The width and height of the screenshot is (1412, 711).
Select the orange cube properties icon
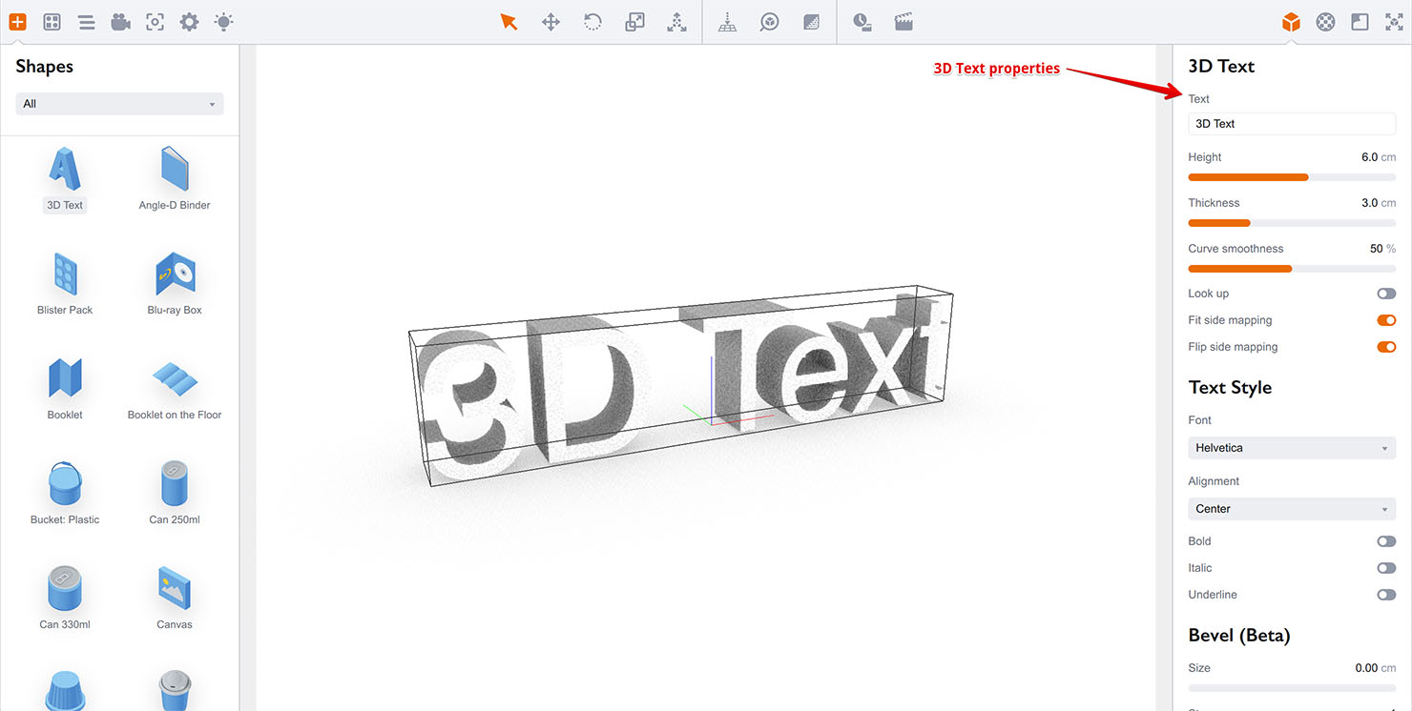[x=1291, y=21]
